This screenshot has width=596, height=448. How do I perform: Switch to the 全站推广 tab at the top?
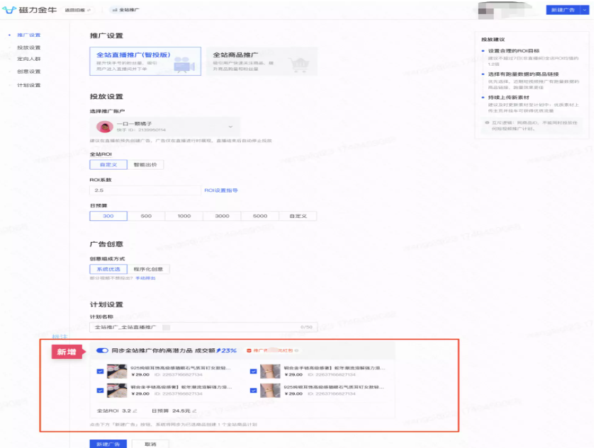click(x=128, y=11)
